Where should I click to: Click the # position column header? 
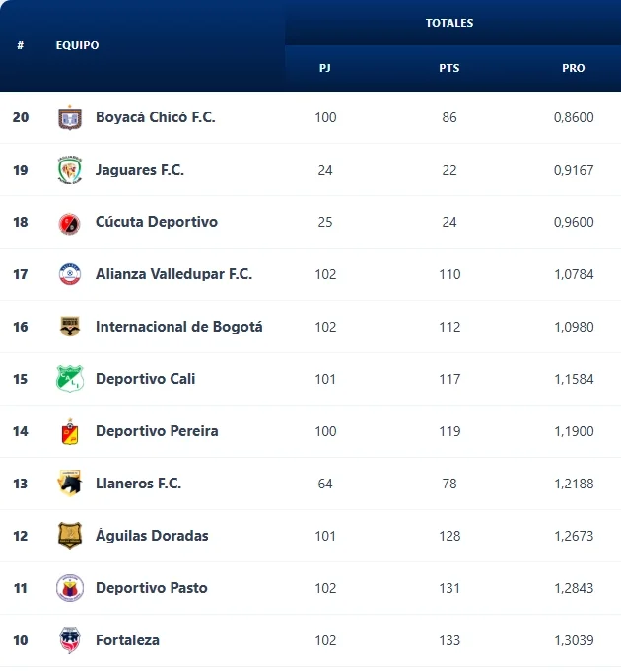pos(20,45)
